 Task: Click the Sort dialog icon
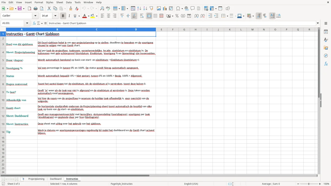pyautogui.click(x=133, y=9)
